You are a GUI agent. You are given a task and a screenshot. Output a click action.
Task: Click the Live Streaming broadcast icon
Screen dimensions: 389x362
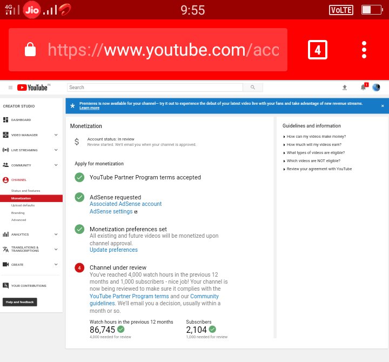5,150
